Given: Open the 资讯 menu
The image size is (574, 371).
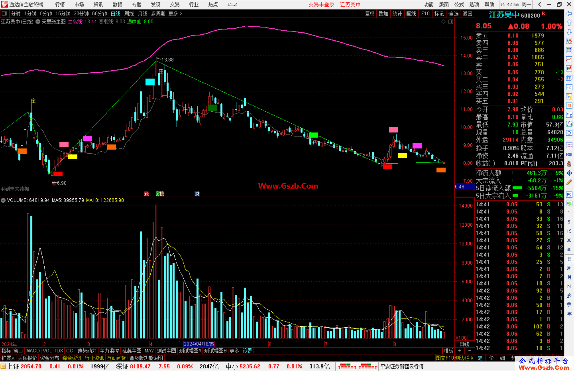Looking at the screenshot, I should [x=98, y=4].
